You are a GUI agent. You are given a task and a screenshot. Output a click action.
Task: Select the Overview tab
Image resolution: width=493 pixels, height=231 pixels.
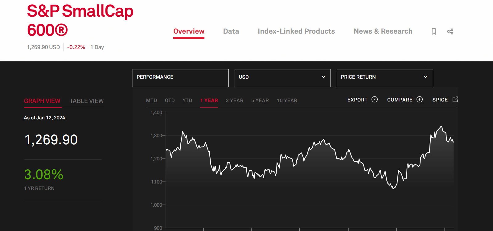coord(189,31)
